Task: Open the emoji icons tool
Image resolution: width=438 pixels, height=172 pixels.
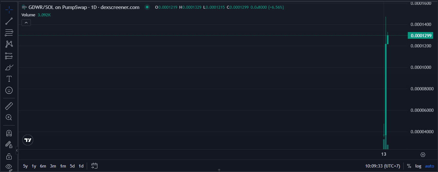Action: pyautogui.click(x=9, y=91)
